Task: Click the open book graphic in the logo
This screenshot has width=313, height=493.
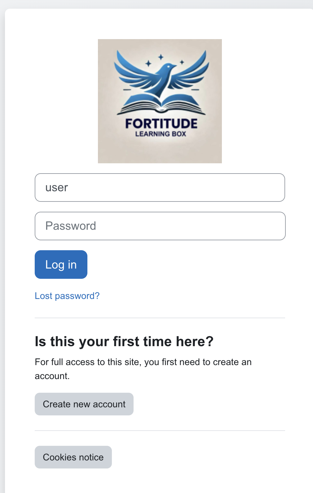Action: coord(161,105)
